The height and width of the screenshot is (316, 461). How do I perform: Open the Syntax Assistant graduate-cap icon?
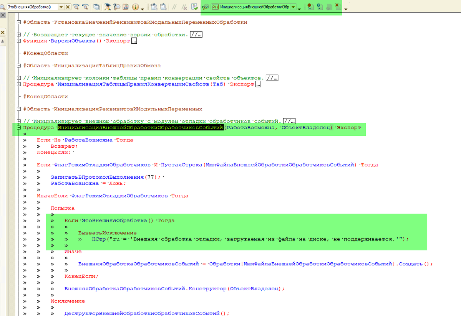[x=107, y=7]
